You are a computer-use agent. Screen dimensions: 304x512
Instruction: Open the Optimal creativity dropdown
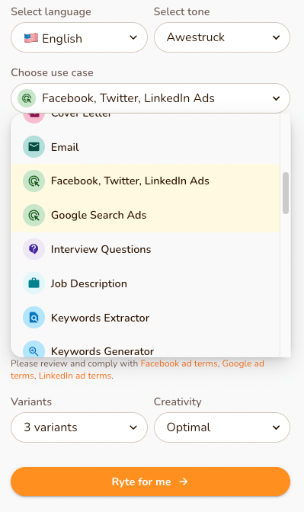tap(222, 427)
